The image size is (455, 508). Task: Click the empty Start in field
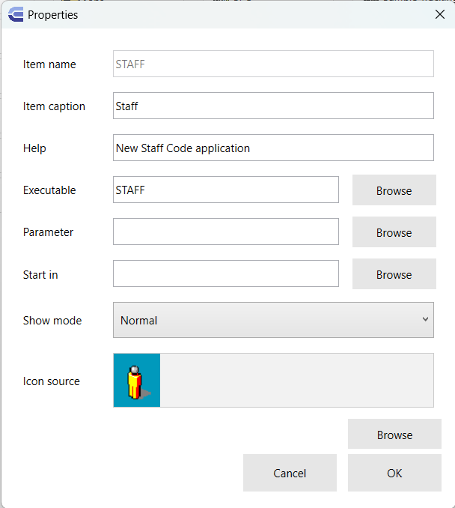pos(225,273)
